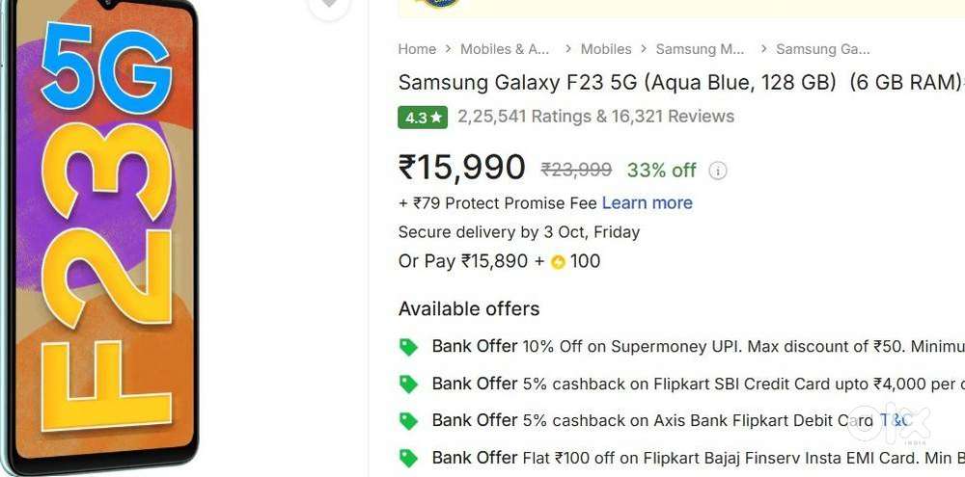Open the "Mobiles & A..." breadcrumb
Screen dimensions: 965x477
point(504,49)
